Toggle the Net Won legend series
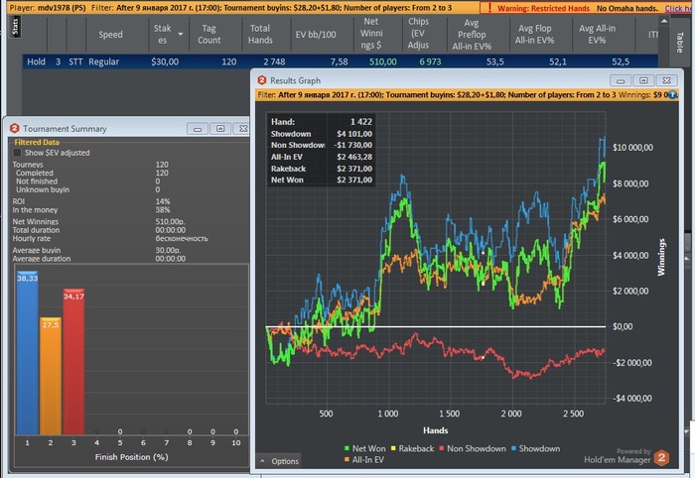The width and height of the screenshot is (695, 478). pyautogui.click(x=364, y=448)
